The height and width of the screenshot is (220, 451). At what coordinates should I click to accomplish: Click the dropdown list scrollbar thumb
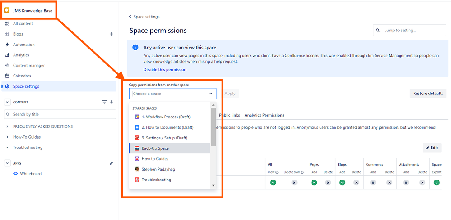213,127
